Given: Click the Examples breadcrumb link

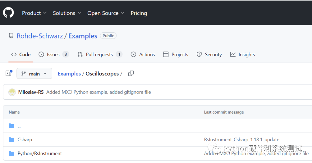Looking at the screenshot, I should coord(69,74).
